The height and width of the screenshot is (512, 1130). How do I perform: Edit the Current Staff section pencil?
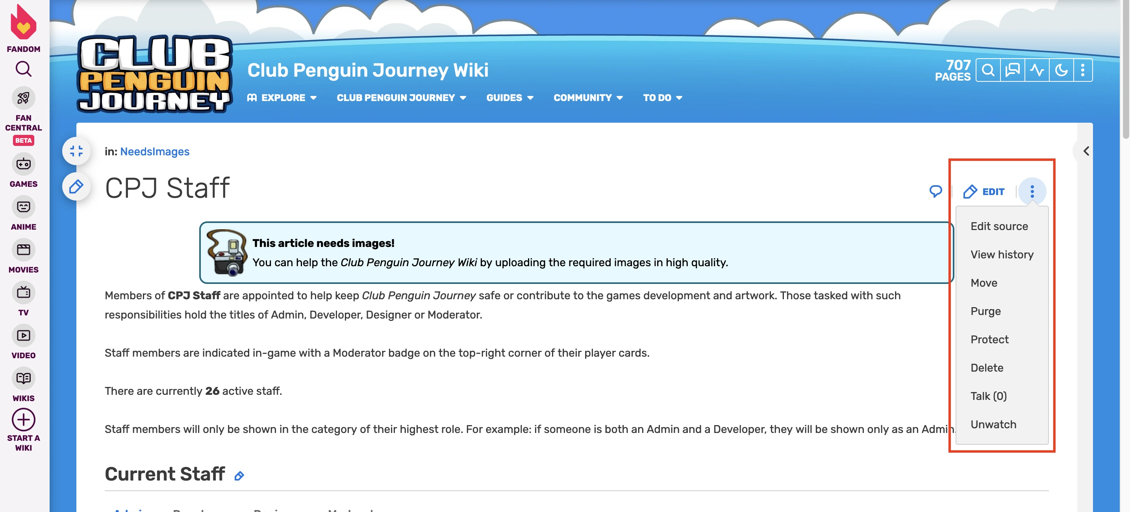coord(239,476)
